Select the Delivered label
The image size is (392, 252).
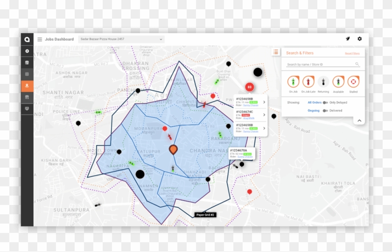pos(336,110)
